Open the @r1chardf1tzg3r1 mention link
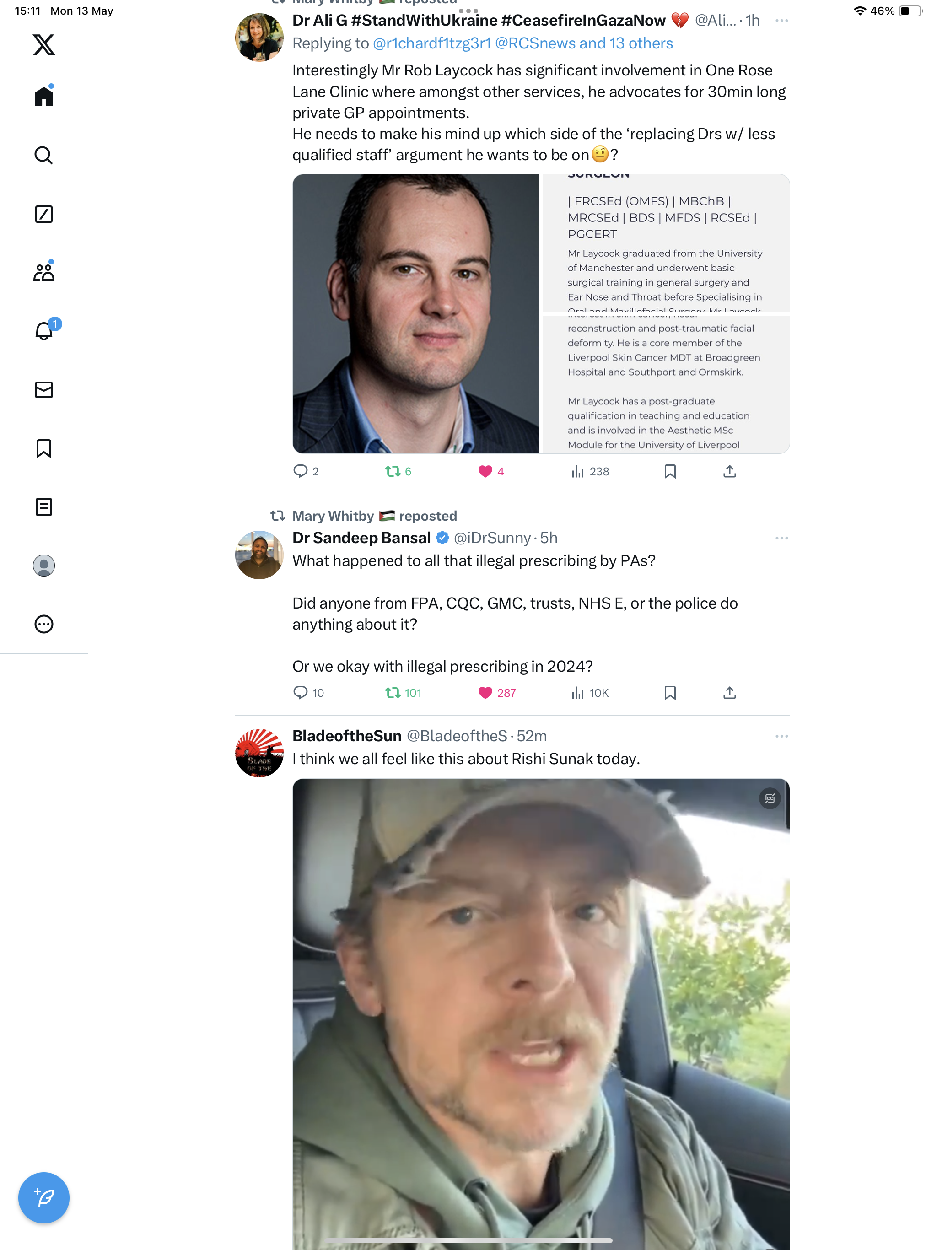This screenshot has height=1250, width=937. 432,43
